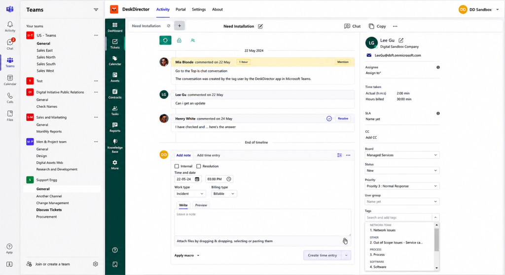The height and width of the screenshot is (275, 505).
Task: Click the lock icon above timeline
Action: (179, 40)
